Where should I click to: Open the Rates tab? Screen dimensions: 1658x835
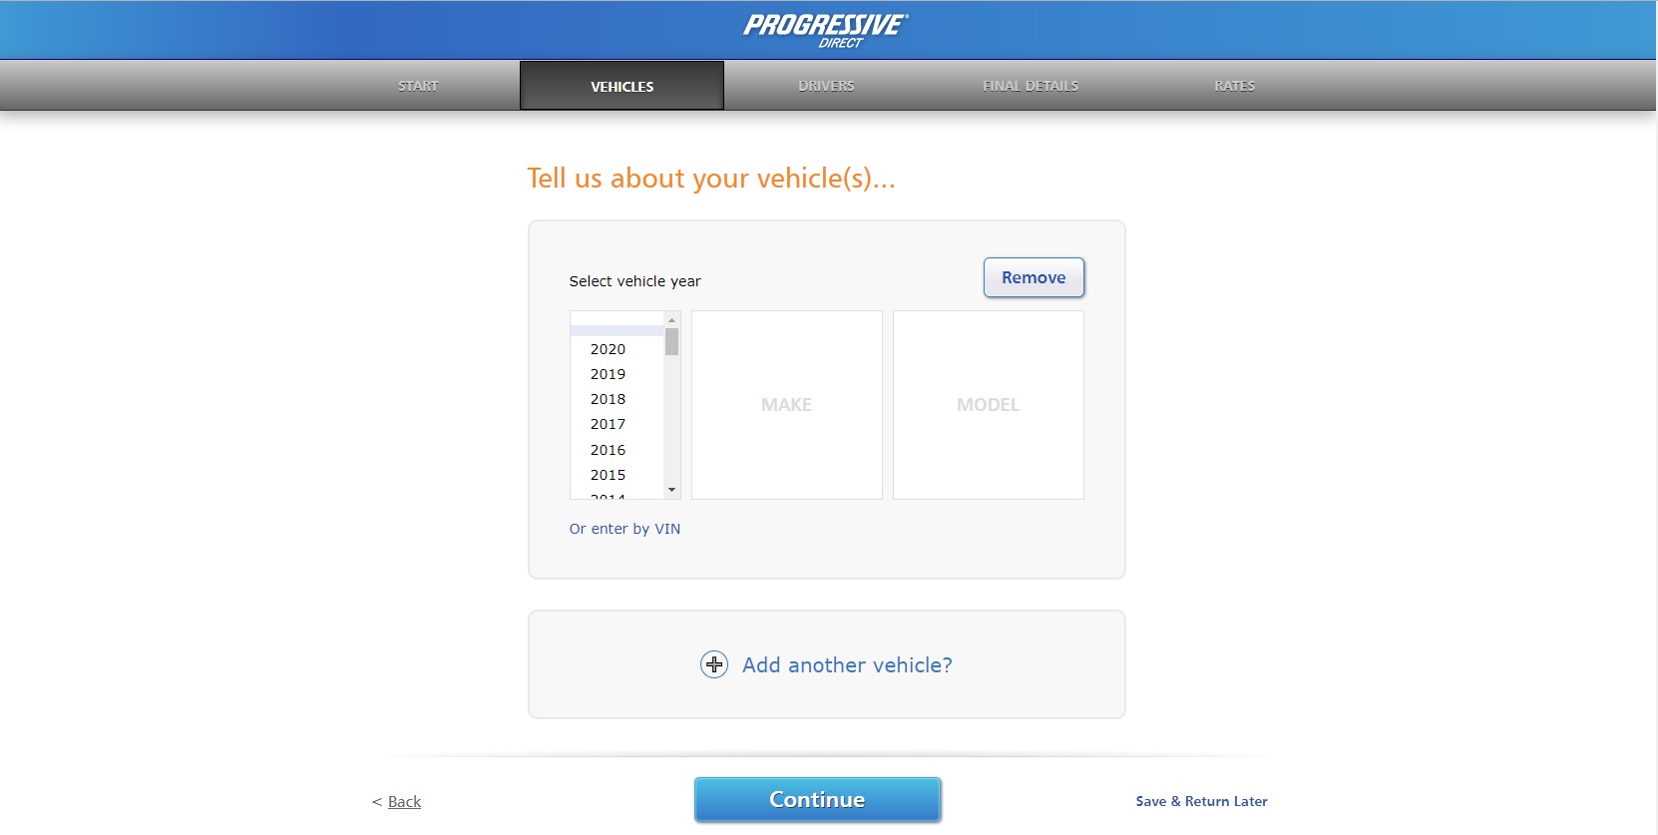(1234, 86)
